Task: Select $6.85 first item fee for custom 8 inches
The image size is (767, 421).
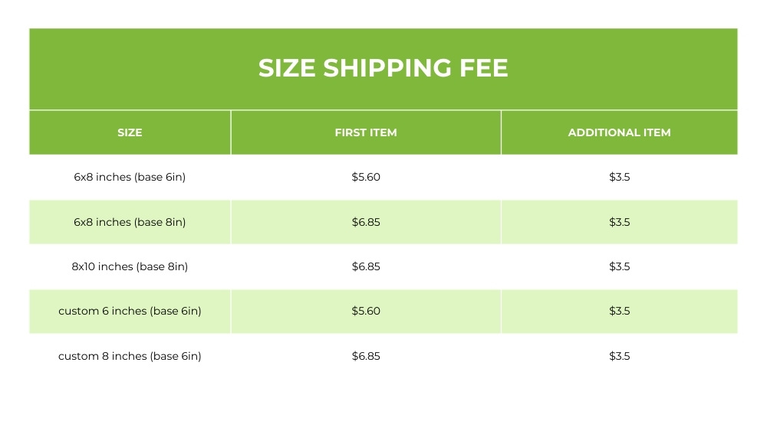Action: click(x=366, y=356)
